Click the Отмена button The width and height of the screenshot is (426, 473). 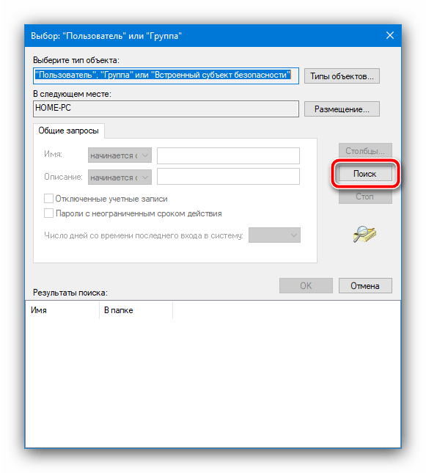pyautogui.click(x=365, y=286)
